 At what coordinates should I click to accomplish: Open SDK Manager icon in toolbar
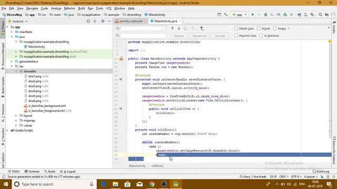point(312,15)
